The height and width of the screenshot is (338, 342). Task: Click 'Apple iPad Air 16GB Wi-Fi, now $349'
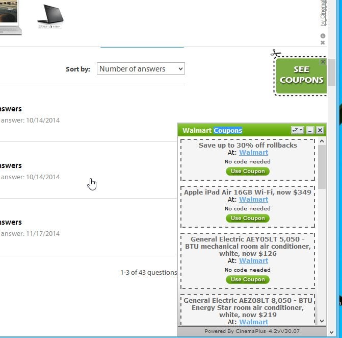pos(248,192)
